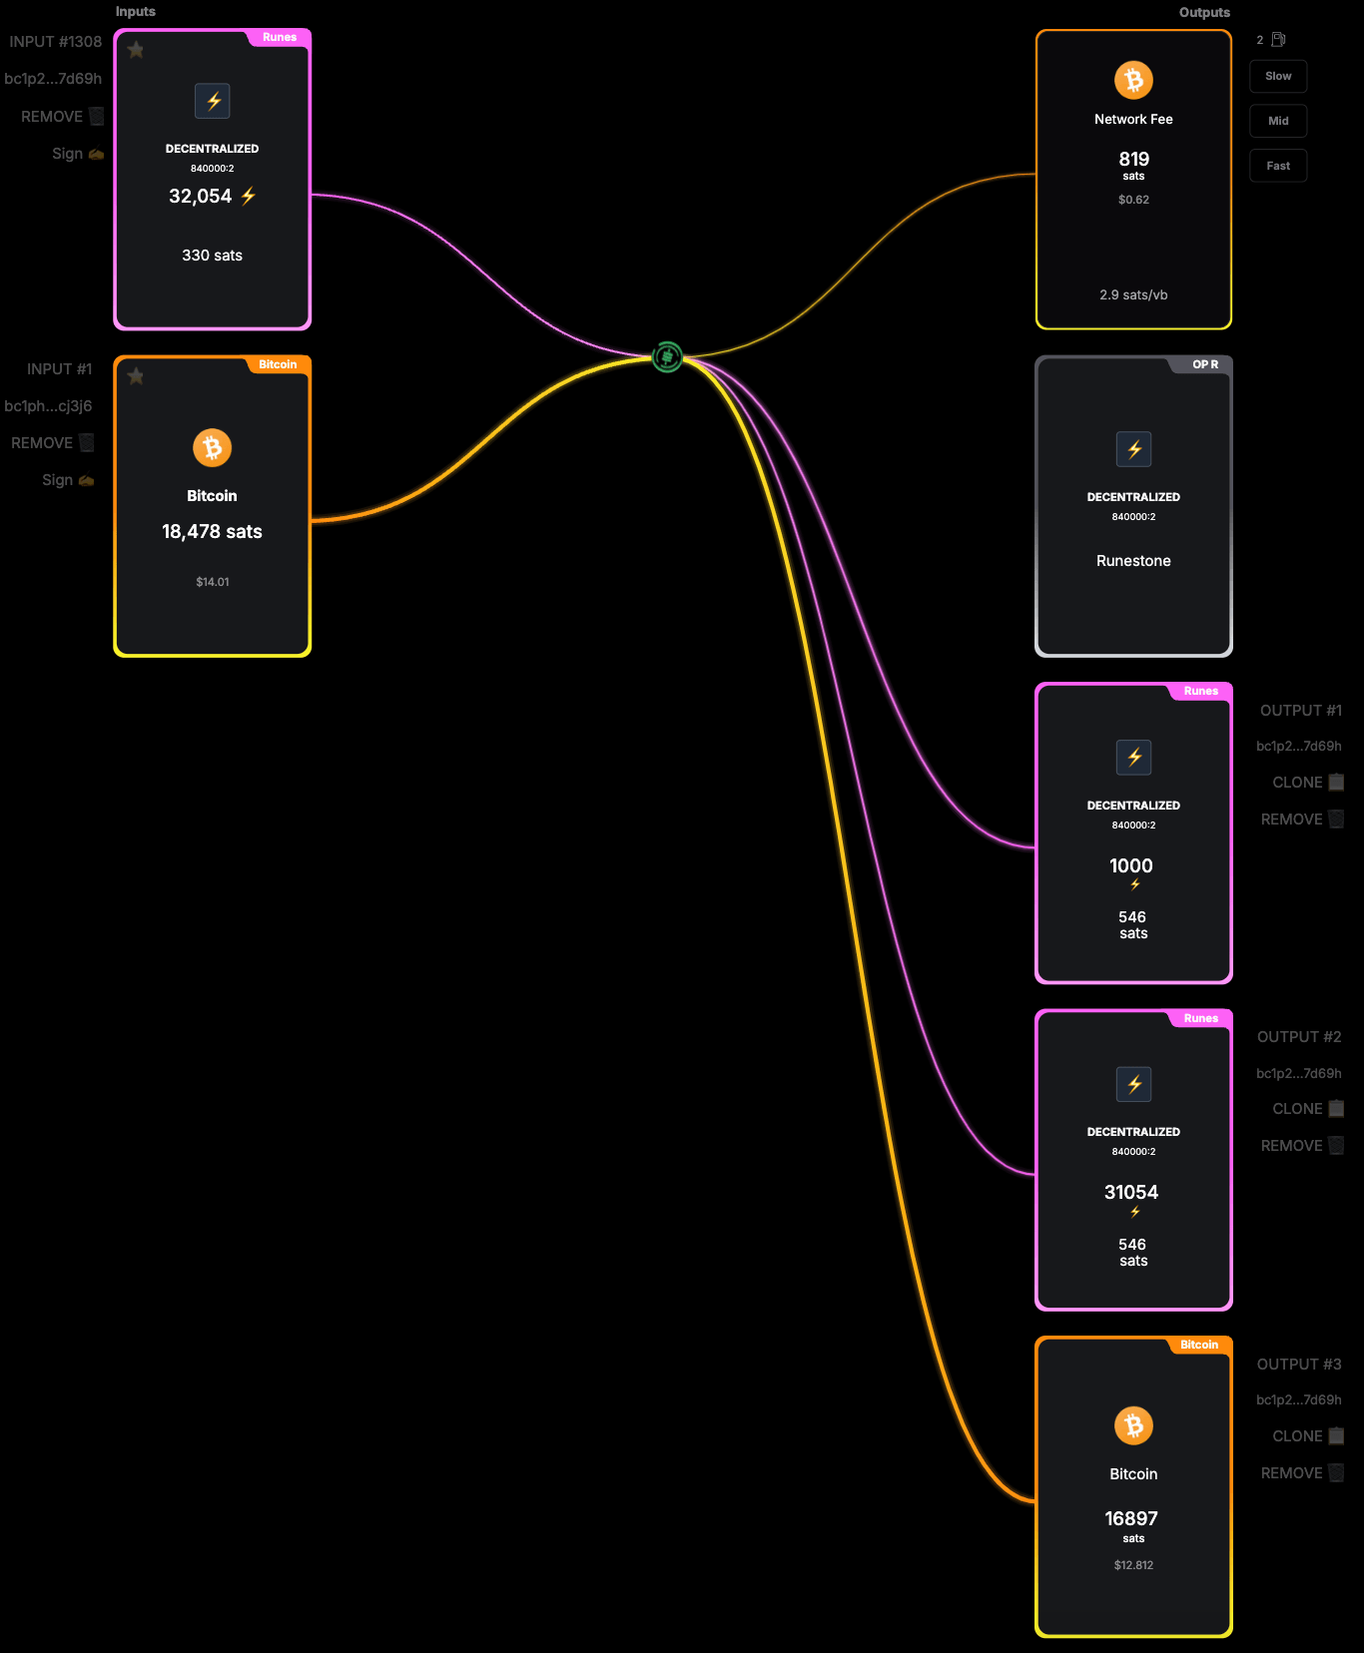This screenshot has width=1364, height=1653.
Task: Click the star icon on the Bitcoin input card
Action: pos(136,376)
